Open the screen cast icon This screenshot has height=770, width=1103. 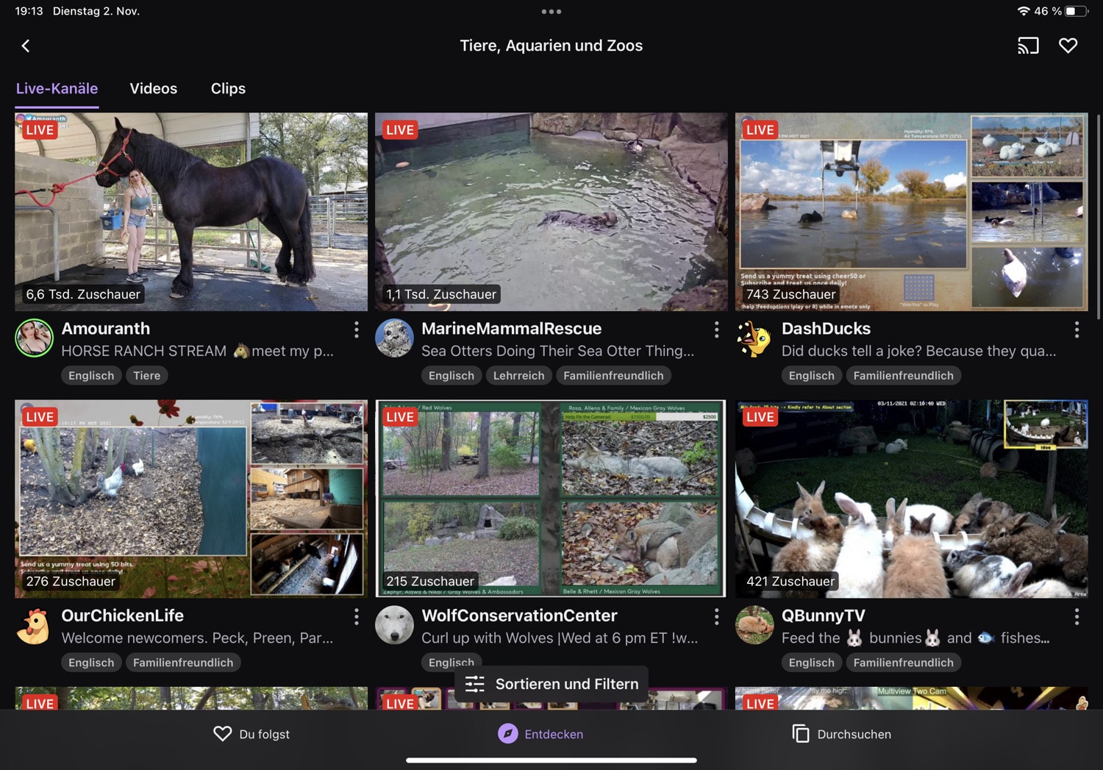click(1028, 46)
